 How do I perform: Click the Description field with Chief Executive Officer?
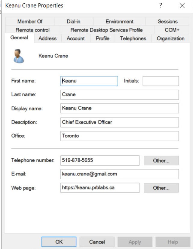(119, 122)
